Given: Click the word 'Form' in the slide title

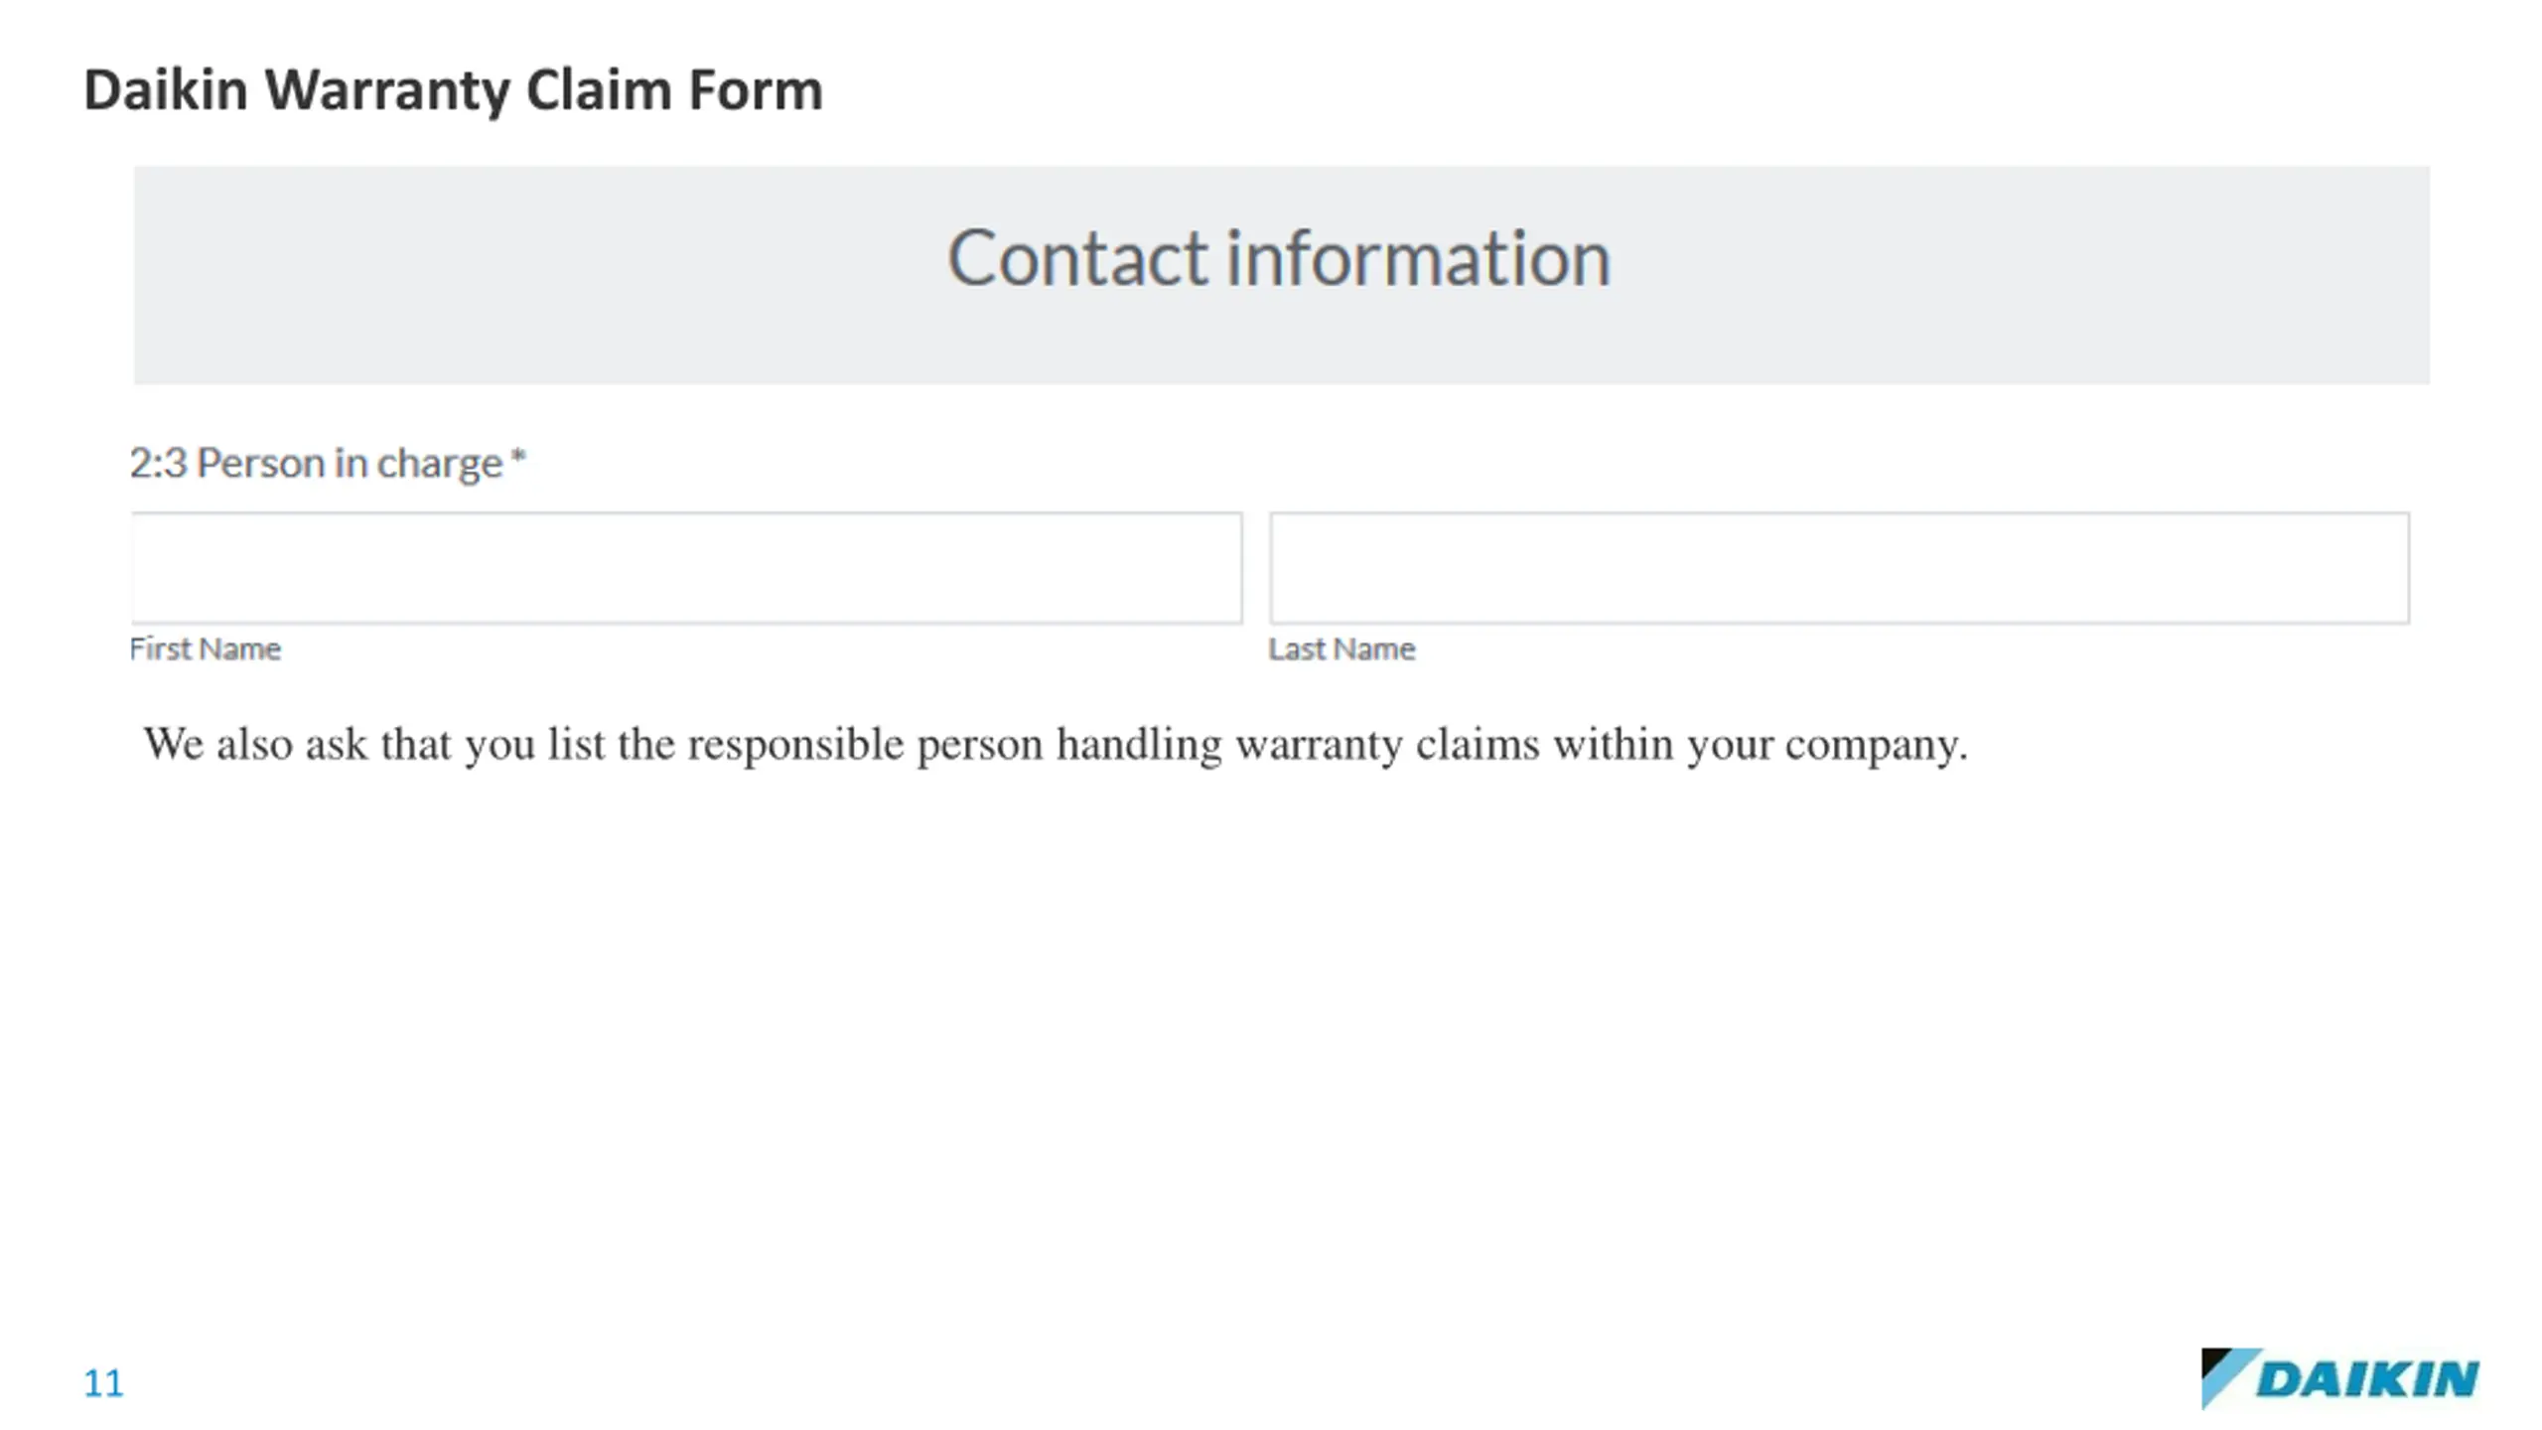Looking at the screenshot, I should point(756,90).
